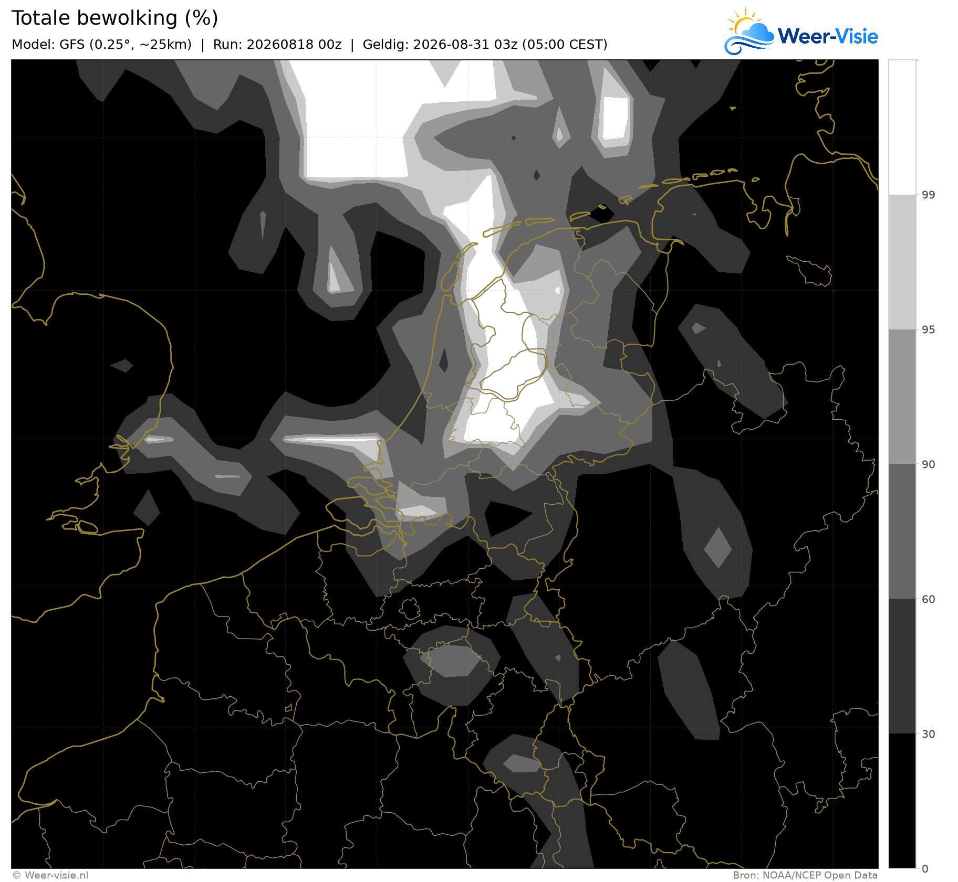Viewport: 958px width, 882px height.
Task: Open the © Weer-visie.nl copyright link
Action: click(x=50, y=875)
